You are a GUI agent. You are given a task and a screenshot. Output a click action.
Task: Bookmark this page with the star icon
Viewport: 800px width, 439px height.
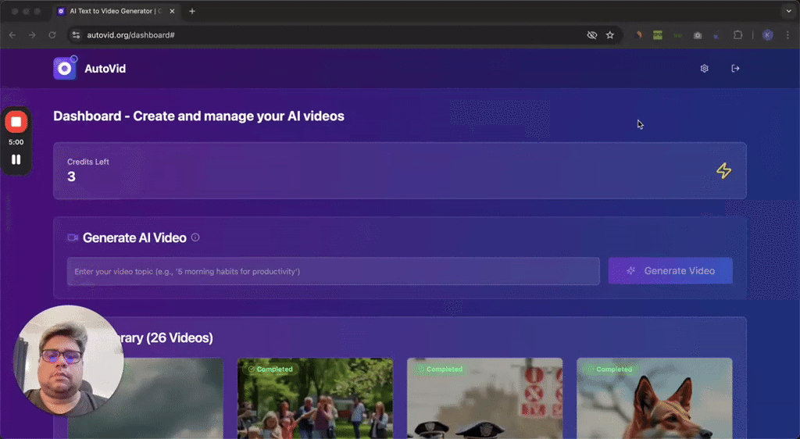(609, 35)
